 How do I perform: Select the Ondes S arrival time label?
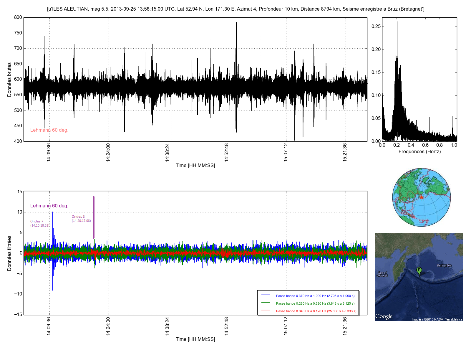tap(81, 219)
